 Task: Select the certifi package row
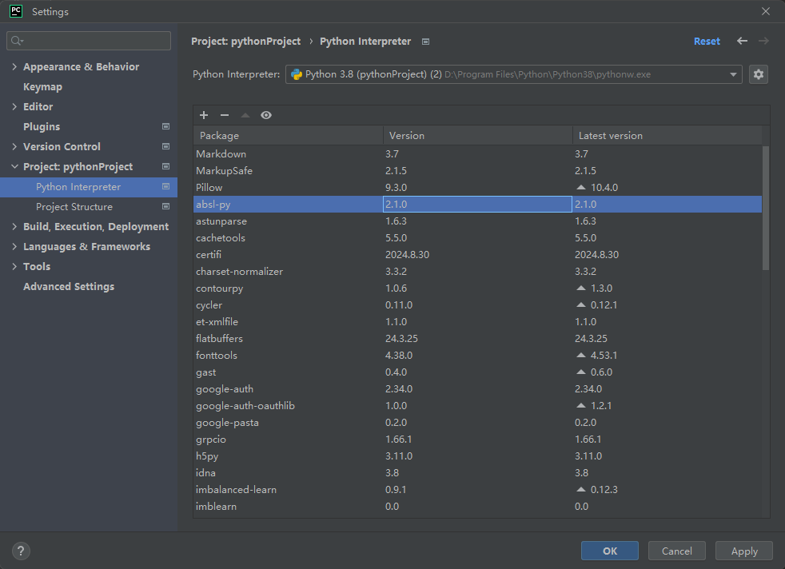click(x=477, y=254)
